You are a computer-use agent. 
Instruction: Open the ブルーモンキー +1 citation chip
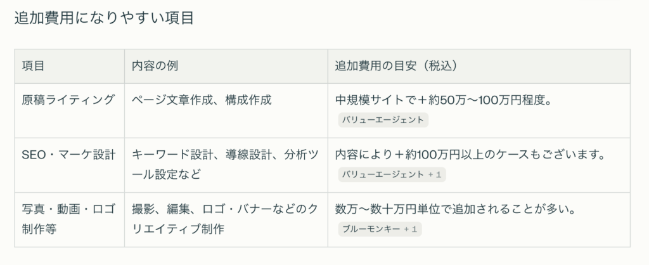380,228
